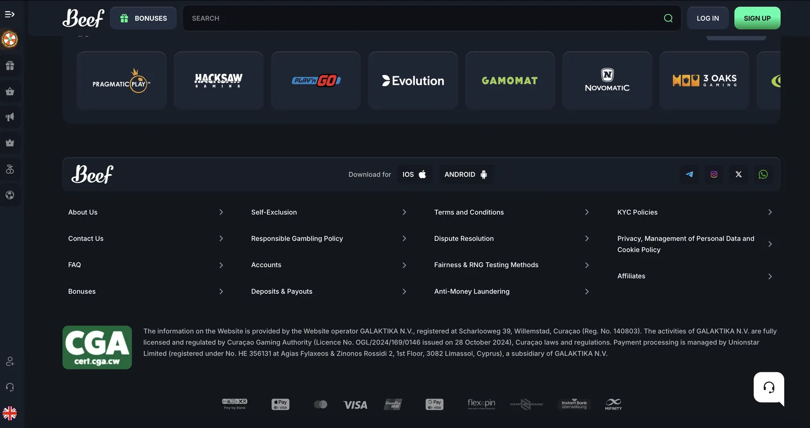Open the Bonuses button in the header
The width and height of the screenshot is (810, 428).
pyautogui.click(x=143, y=18)
